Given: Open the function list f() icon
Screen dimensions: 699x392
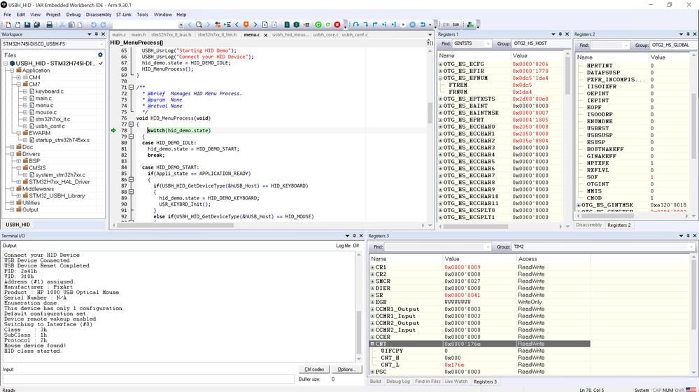Looking at the screenshot, I should (430, 43).
